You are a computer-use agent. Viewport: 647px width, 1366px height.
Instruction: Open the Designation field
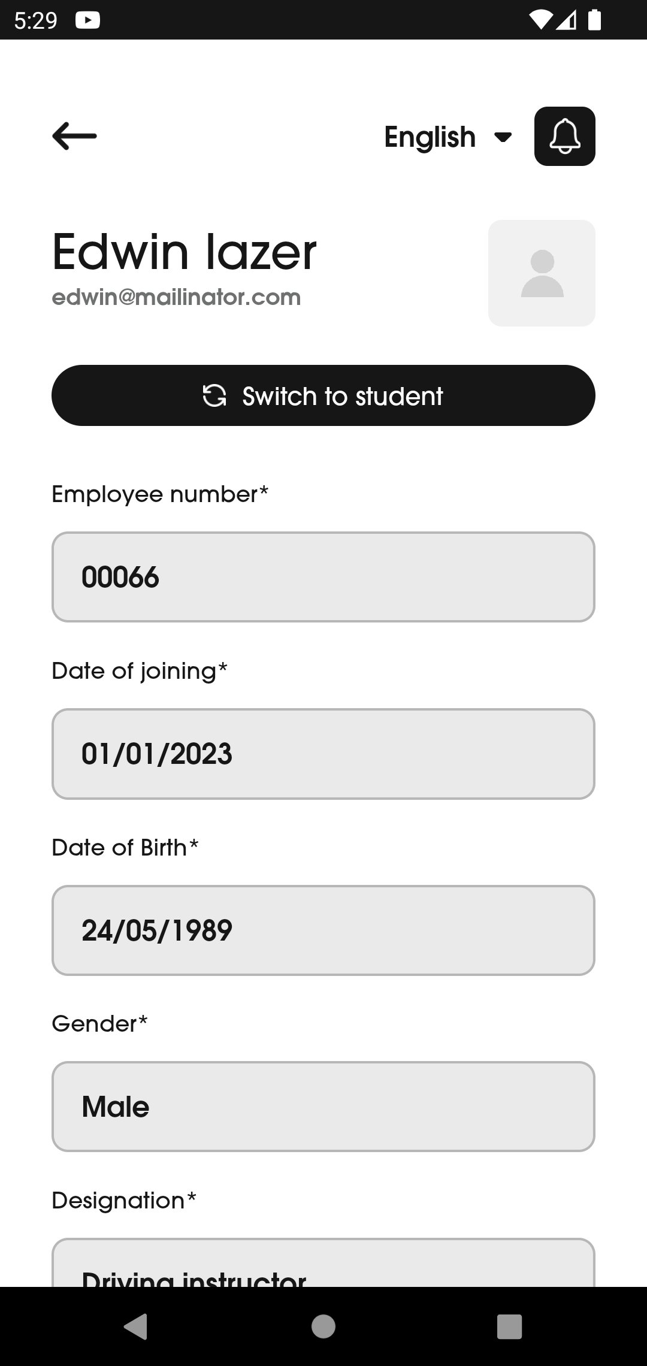point(323,1264)
